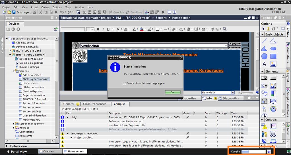The height and width of the screenshot is (155, 291).
Task: Open the Online menu
Action: tap(45, 7)
